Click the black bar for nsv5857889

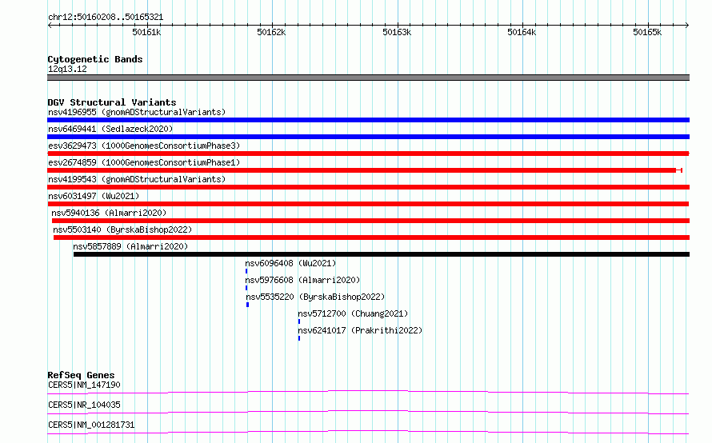coord(382,254)
